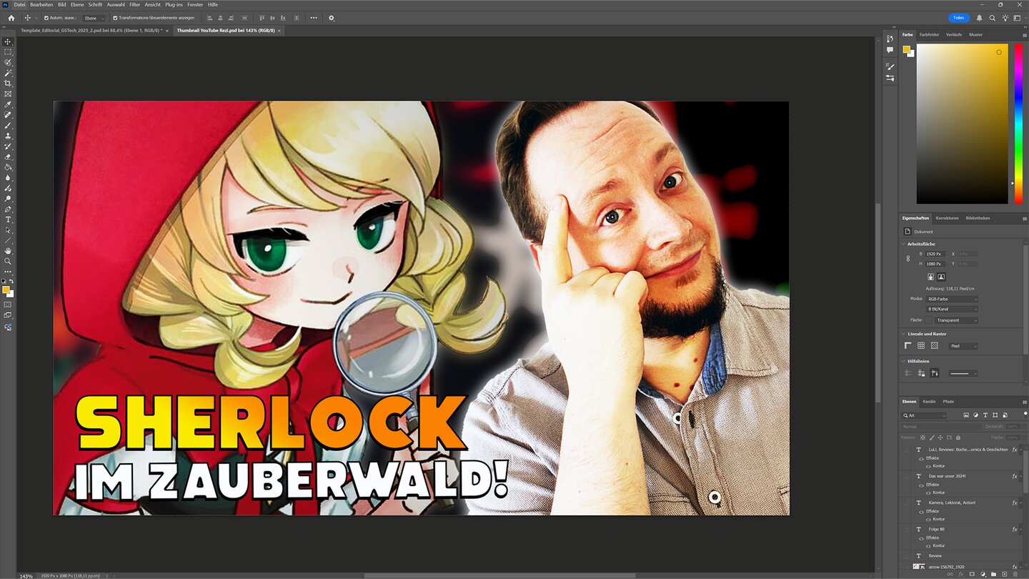Screen dimensions: 1029x579
Task: Choose the Eyedropper tool
Action: point(8,104)
